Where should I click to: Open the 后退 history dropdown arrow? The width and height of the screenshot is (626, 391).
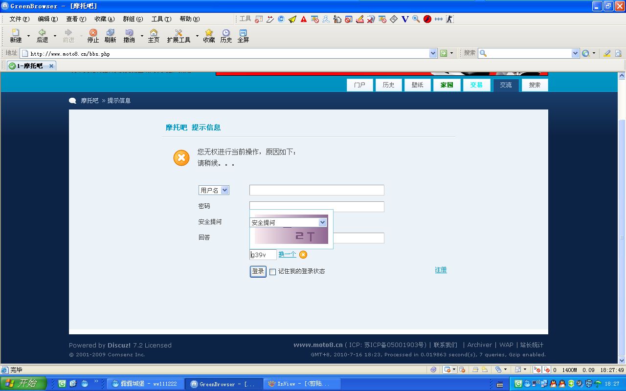[x=55, y=36]
